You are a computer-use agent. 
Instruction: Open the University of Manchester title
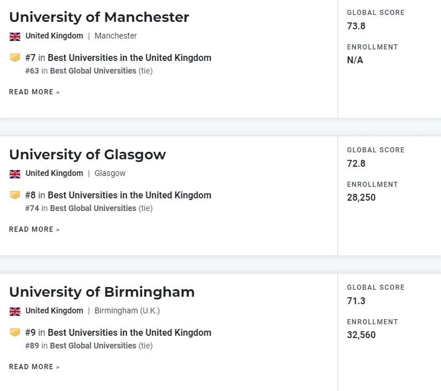pos(99,17)
